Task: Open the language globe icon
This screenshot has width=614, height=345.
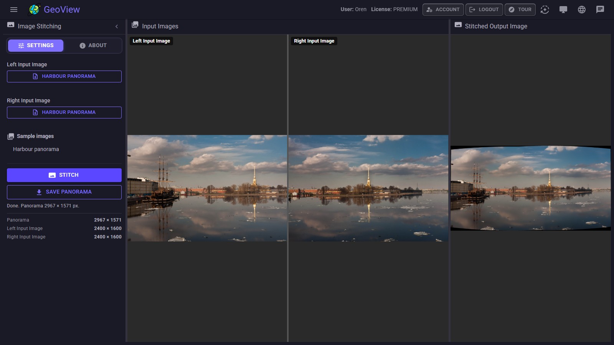Action: tap(582, 10)
